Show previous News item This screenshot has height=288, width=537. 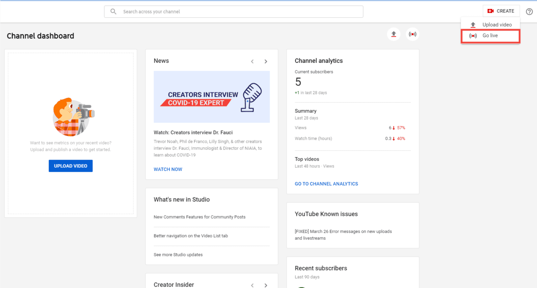tap(252, 61)
